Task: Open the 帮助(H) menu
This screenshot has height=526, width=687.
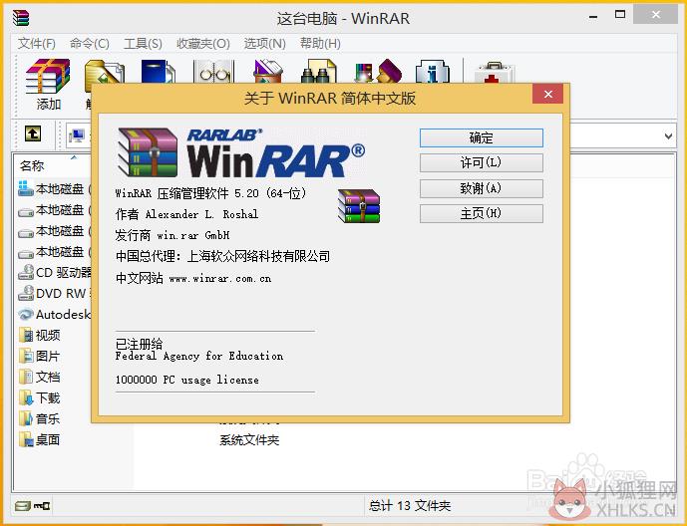Action: point(320,43)
